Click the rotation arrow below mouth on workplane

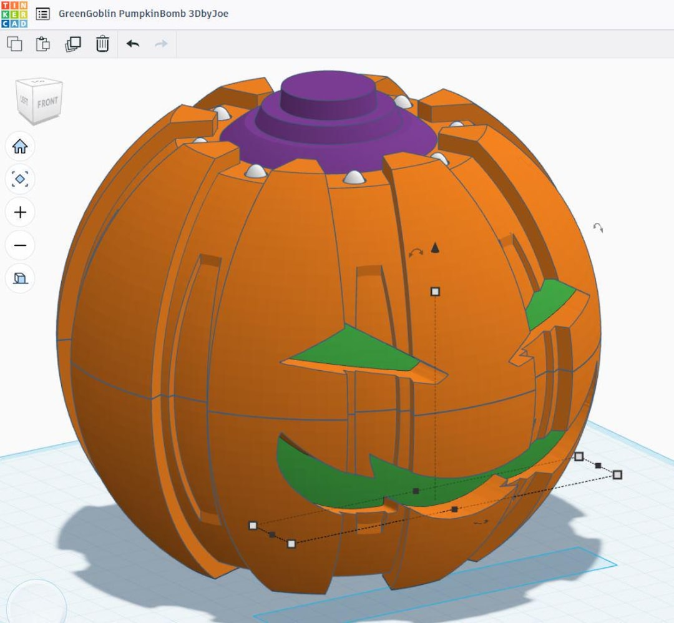tap(481, 522)
